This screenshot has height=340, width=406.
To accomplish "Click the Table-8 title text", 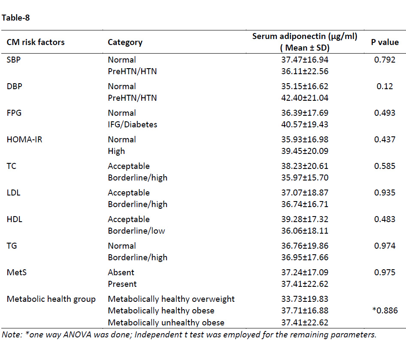I will coord(15,18).
